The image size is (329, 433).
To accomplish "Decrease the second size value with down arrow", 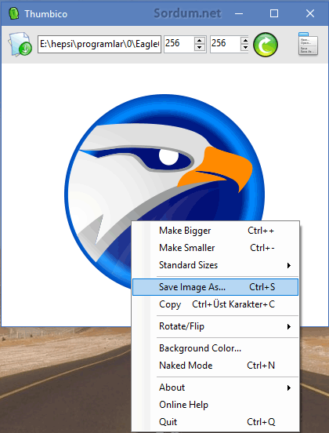I will pyautogui.click(x=245, y=48).
